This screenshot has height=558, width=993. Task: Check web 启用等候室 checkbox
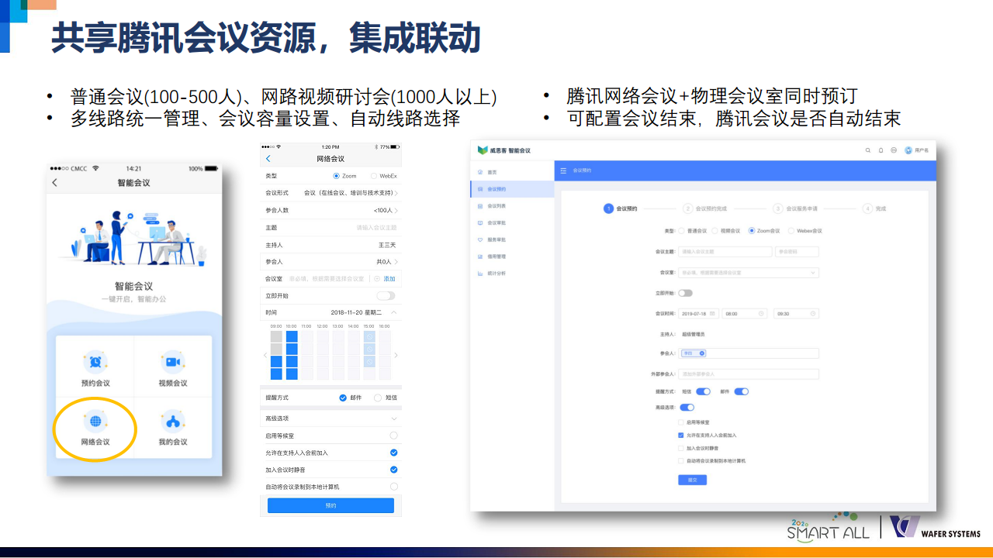[681, 422]
